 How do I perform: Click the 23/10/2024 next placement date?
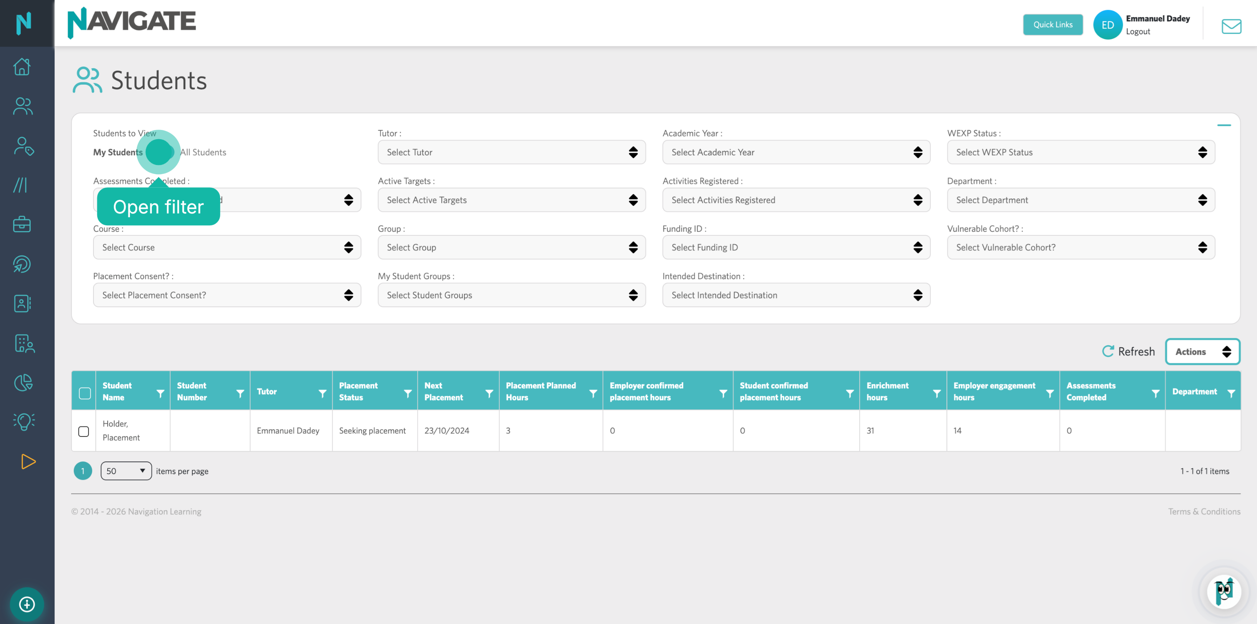(447, 430)
